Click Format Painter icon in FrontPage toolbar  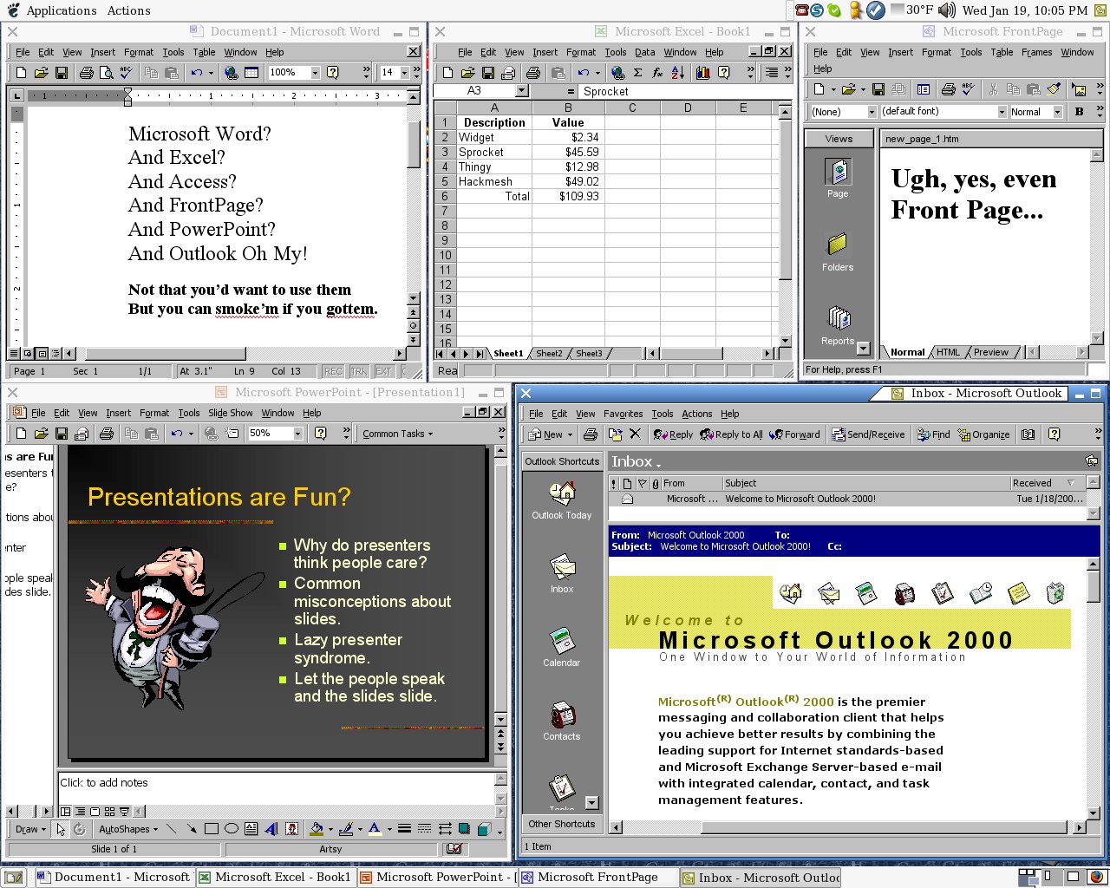1053,88
